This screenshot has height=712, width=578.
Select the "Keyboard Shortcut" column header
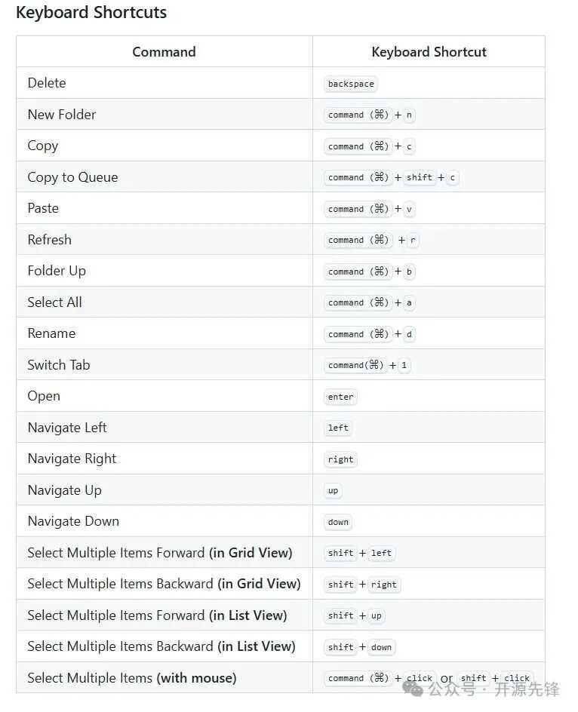[429, 52]
